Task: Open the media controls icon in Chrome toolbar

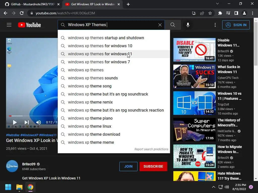Action: tap(228, 13)
